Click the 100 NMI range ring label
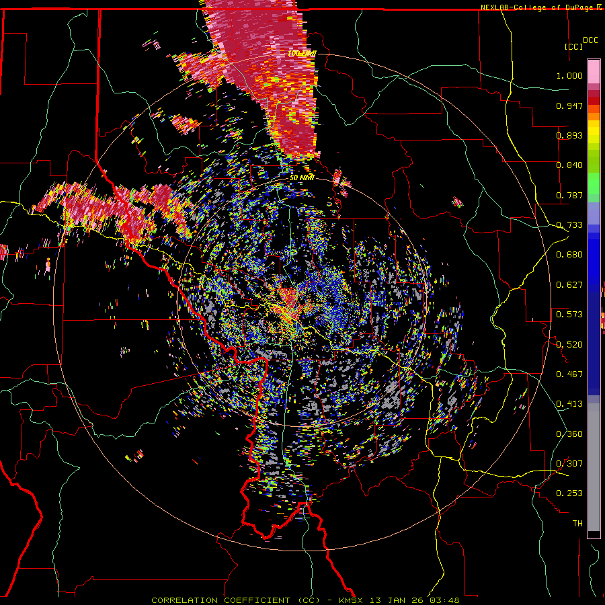Image resolution: width=605 pixels, height=605 pixels. pos(302,53)
